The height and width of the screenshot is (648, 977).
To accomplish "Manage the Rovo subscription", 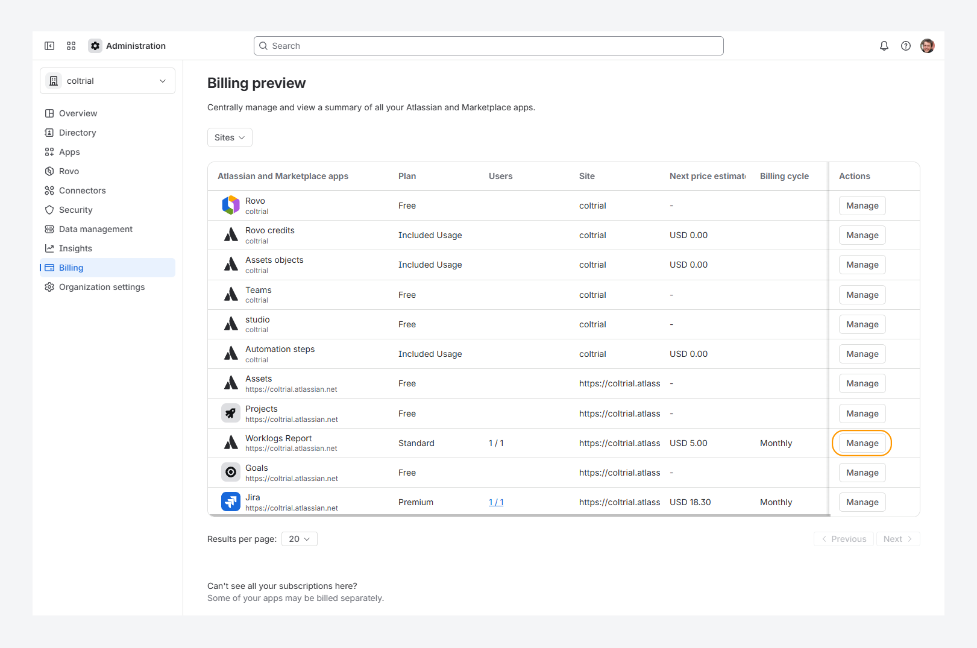I will 862,206.
